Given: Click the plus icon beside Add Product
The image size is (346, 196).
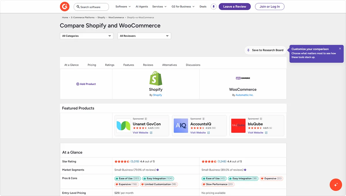Looking at the screenshot, I should 78,84.
